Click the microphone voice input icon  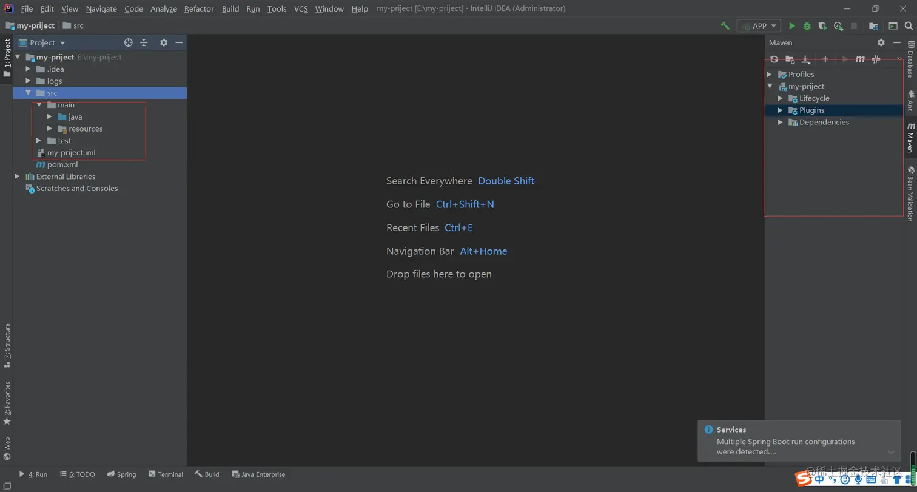point(858,480)
